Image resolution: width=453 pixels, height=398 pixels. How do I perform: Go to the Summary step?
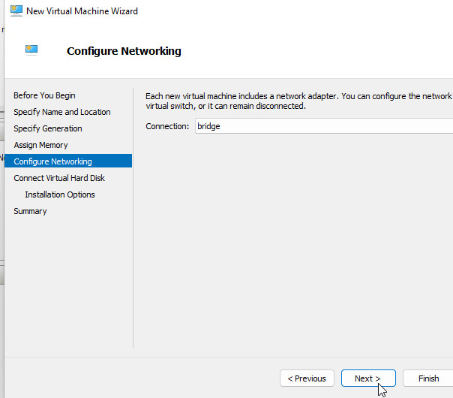click(30, 211)
